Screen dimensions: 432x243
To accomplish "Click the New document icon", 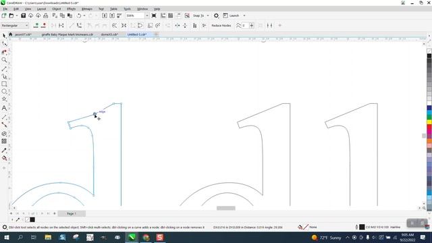I will click(x=4, y=16).
